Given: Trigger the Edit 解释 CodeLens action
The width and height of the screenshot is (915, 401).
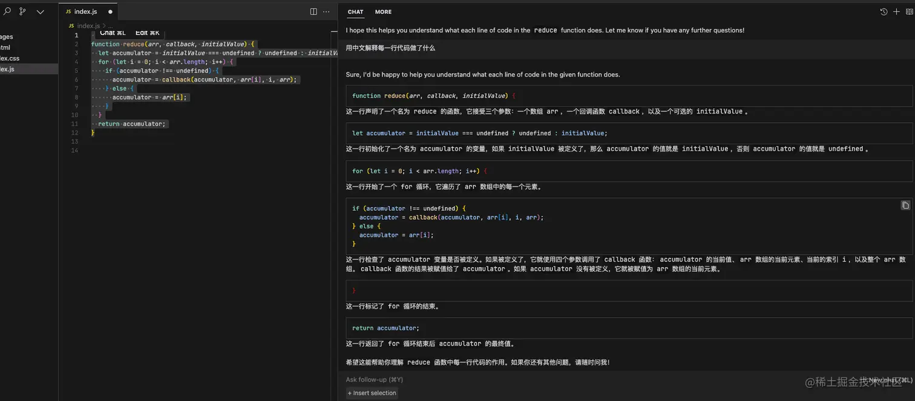Looking at the screenshot, I should [146, 33].
